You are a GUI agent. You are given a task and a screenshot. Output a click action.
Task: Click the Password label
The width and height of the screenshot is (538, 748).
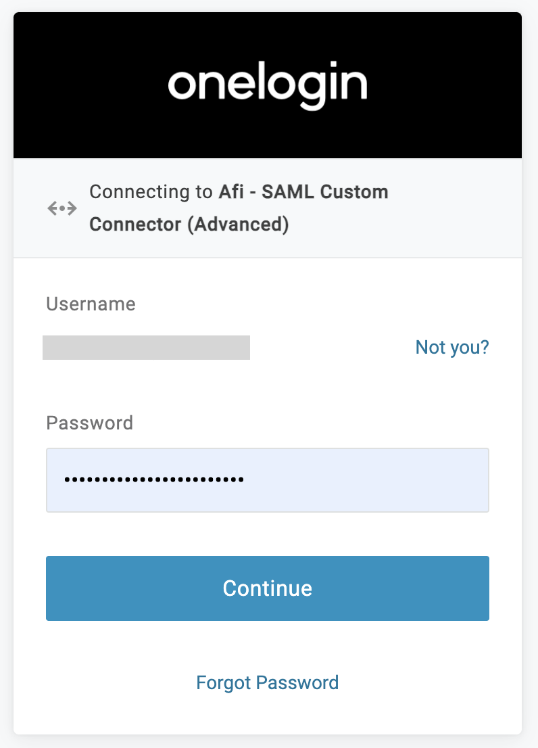[x=89, y=423]
